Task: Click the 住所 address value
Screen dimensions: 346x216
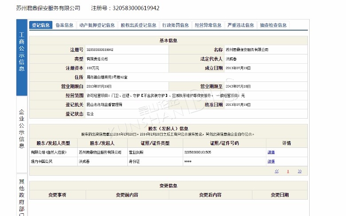Action: 107,77
